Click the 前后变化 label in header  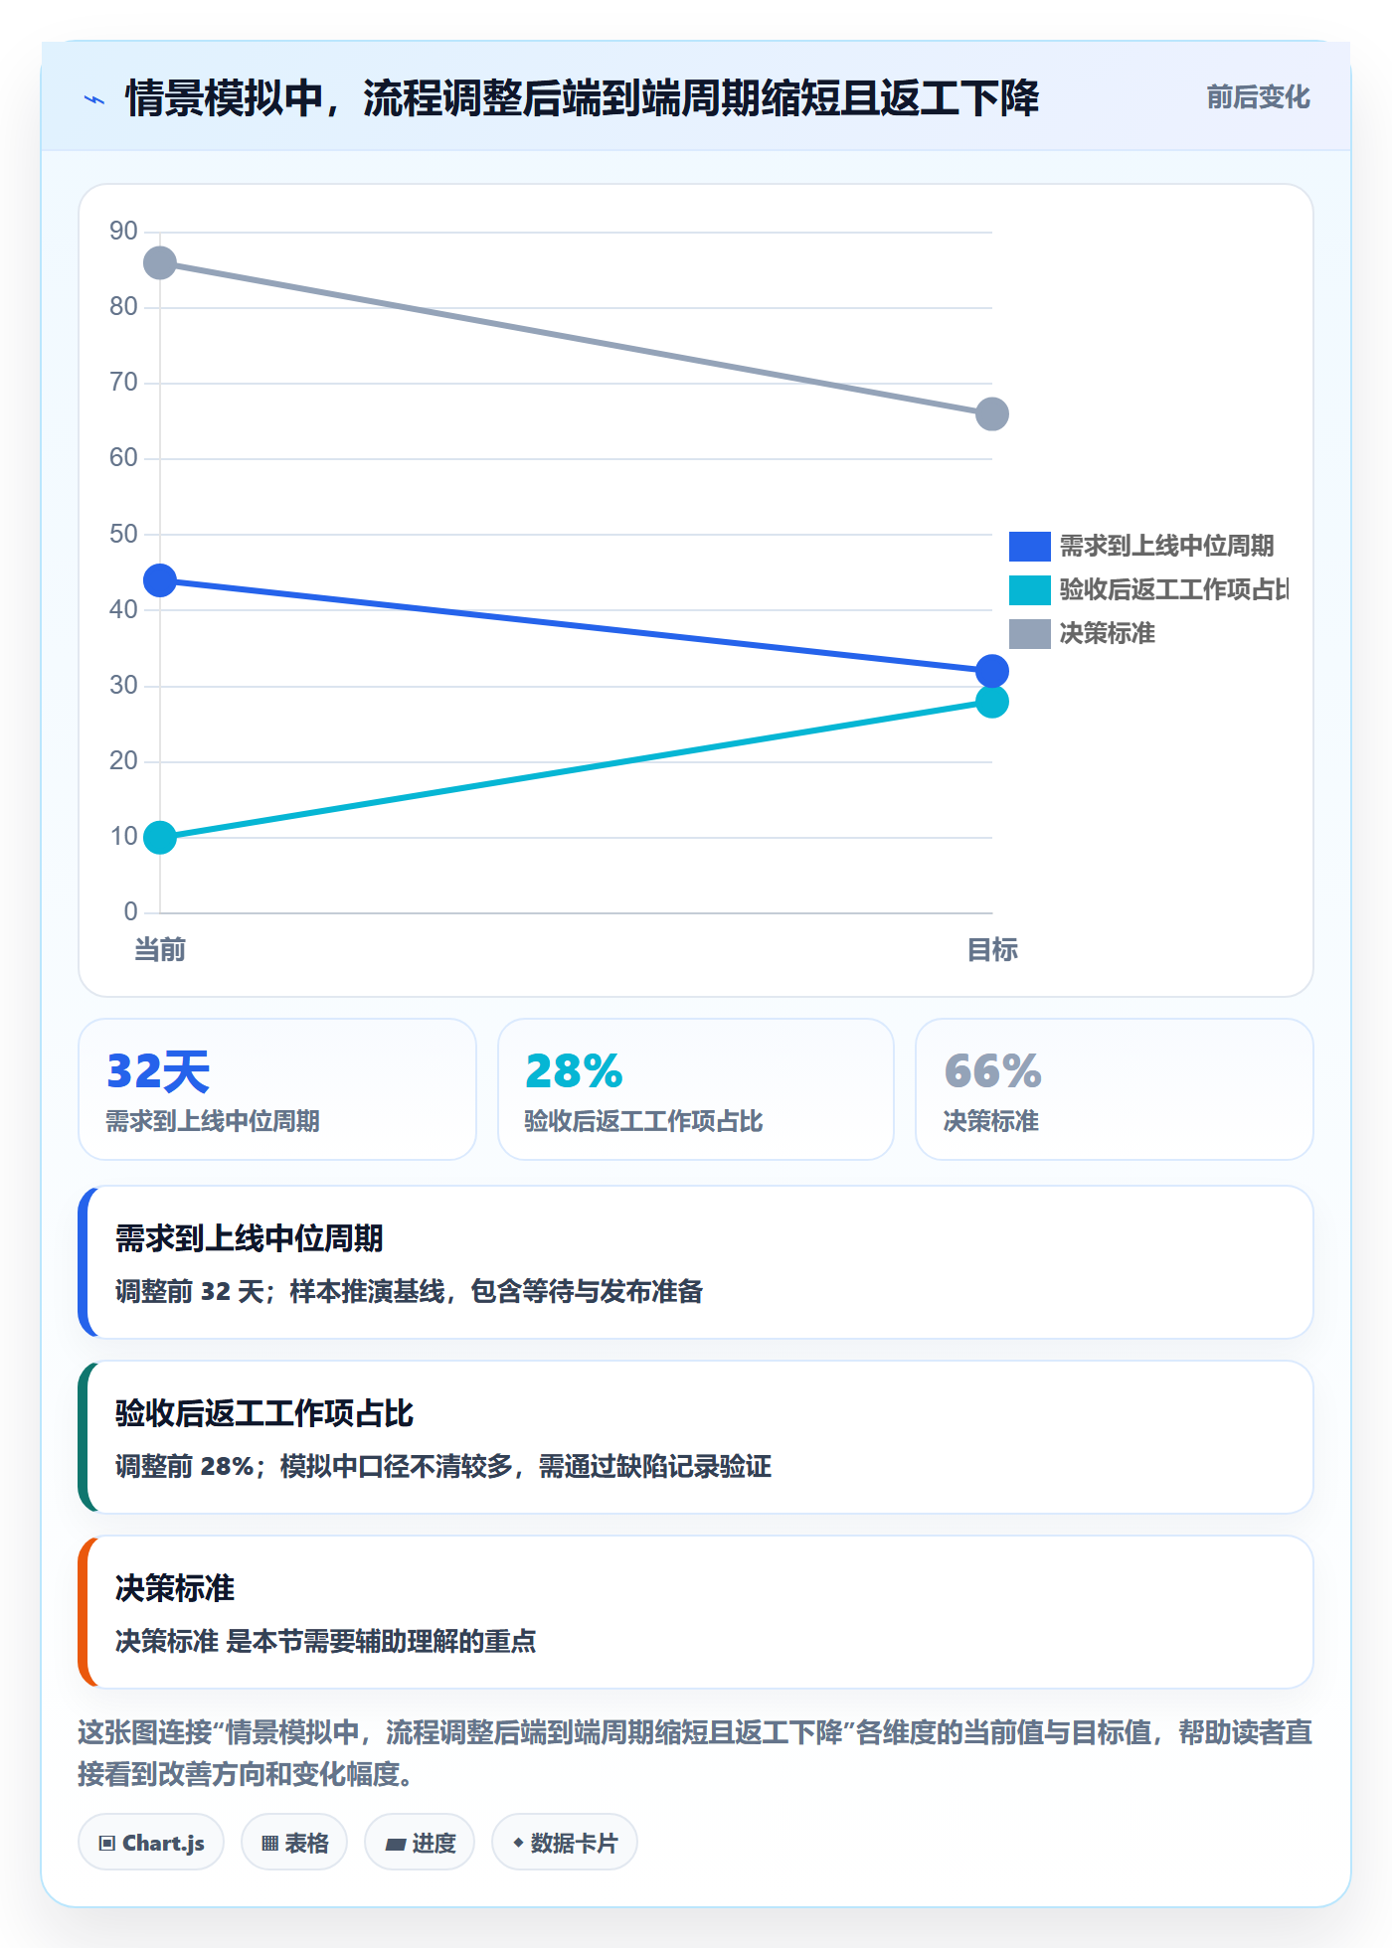tap(1258, 97)
